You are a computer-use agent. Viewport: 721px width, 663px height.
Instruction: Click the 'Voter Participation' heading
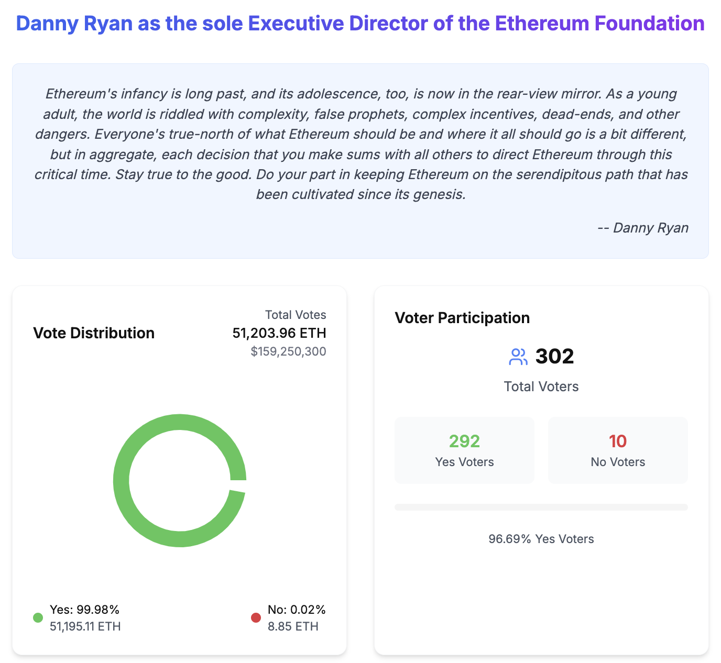462,318
